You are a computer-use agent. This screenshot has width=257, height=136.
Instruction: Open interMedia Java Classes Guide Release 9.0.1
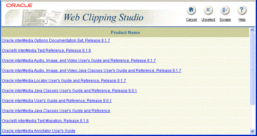[x=69, y=91]
